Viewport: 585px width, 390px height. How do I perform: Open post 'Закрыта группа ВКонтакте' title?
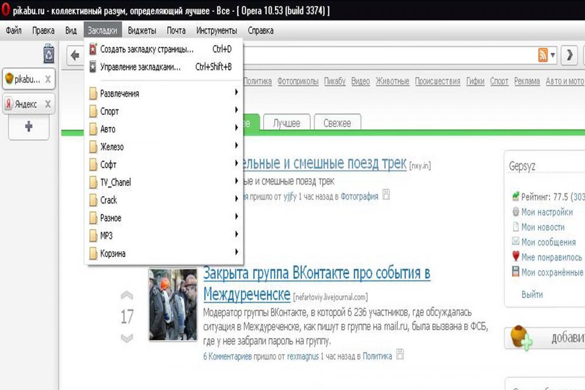[x=316, y=284]
